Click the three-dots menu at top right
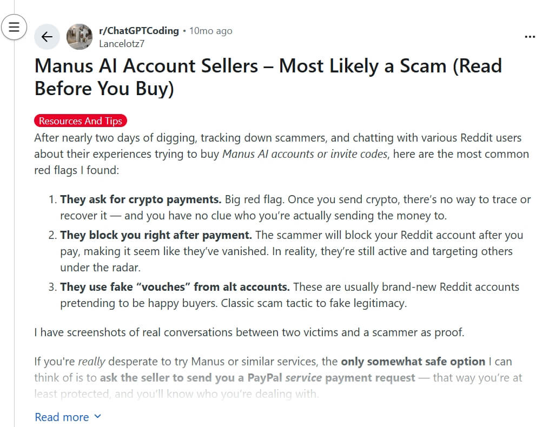This screenshot has height=427, width=549. 530,36
